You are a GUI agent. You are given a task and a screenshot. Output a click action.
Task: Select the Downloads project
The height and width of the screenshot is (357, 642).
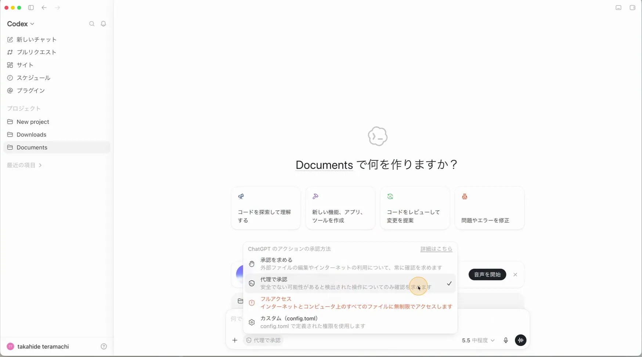57,135
